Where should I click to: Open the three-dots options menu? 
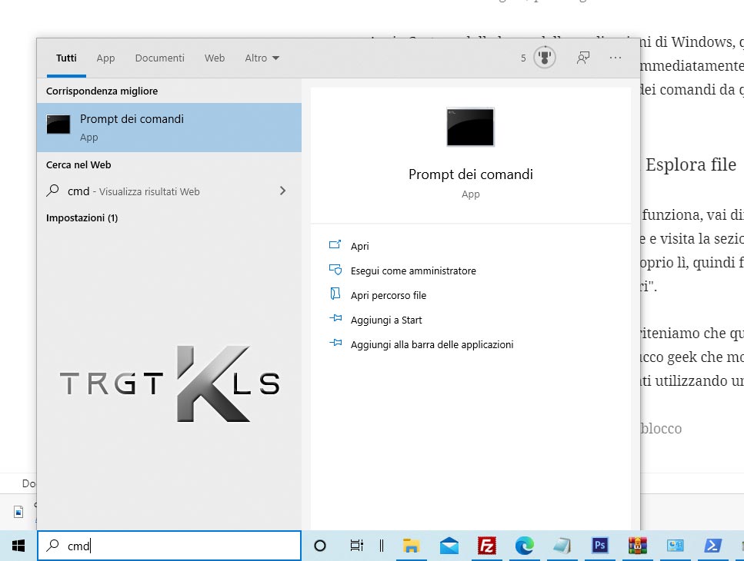click(615, 58)
